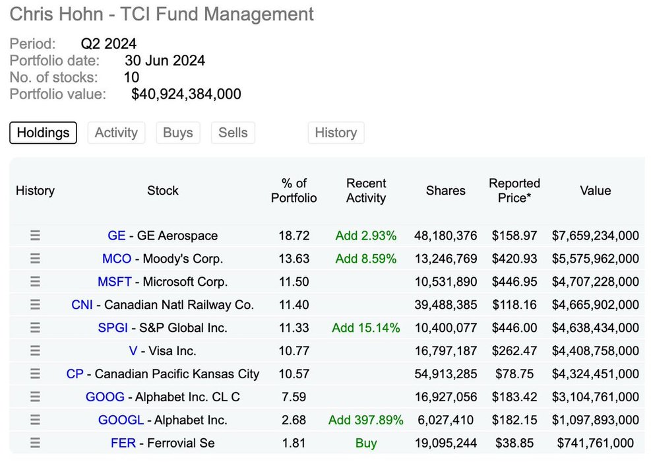This screenshot has height=462, width=651.
Task: Click history icon beside Visa Inc.
Action: pyautogui.click(x=35, y=351)
